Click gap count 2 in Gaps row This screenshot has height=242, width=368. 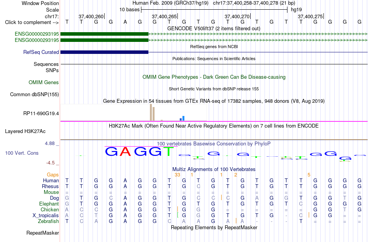click(236, 175)
